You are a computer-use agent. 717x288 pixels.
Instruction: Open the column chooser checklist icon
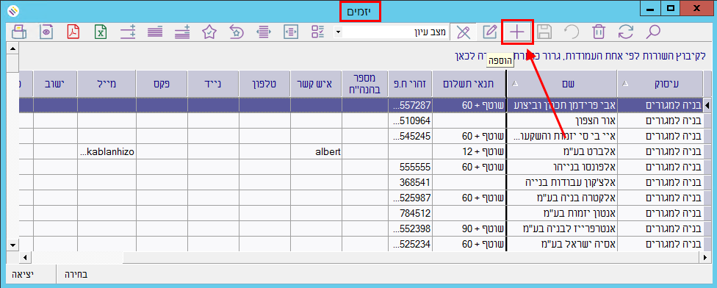pyautogui.click(x=318, y=32)
